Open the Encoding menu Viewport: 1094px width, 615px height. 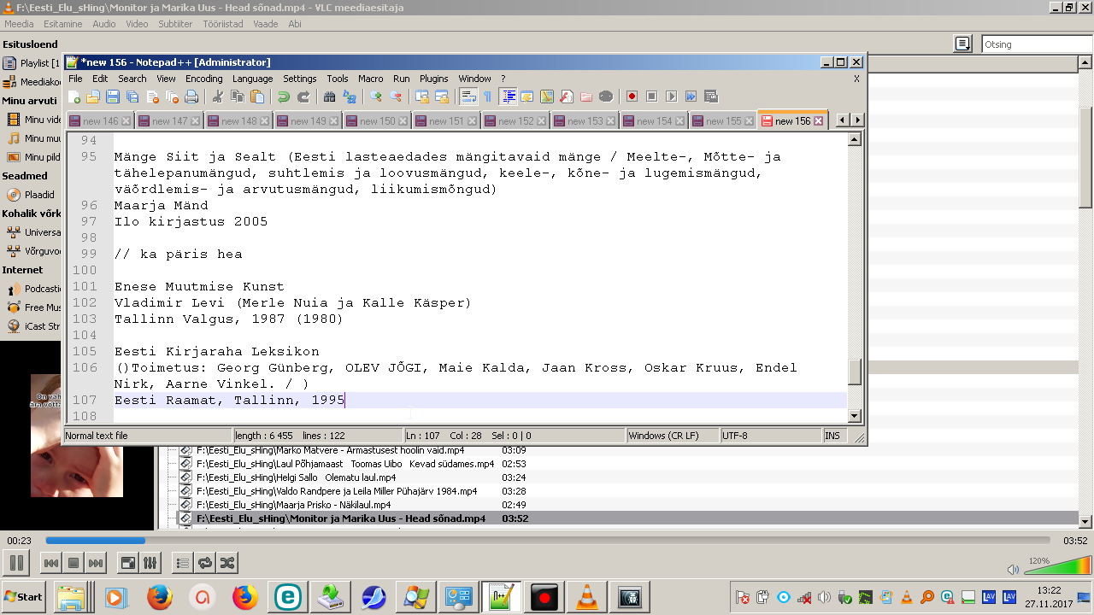[203, 79]
